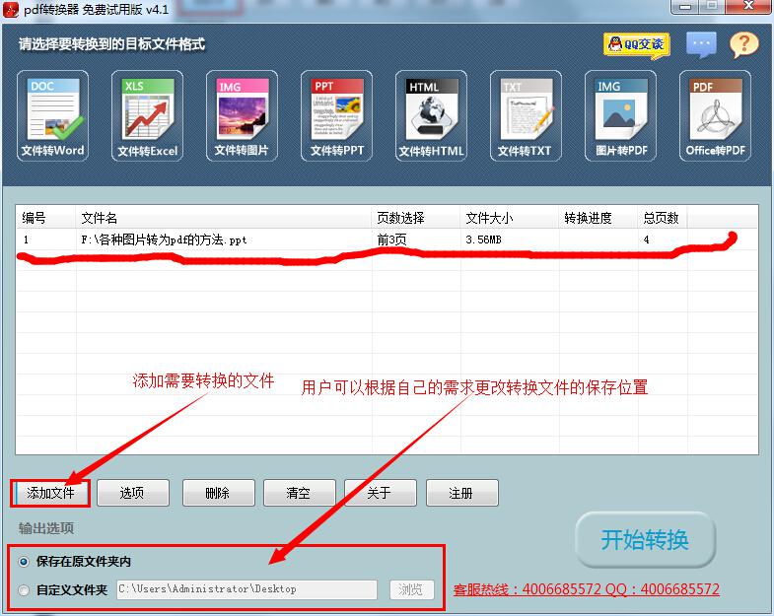Screen dimensions: 774x616
Task: Open the 客服热线 4006685572 link
Action: [x=586, y=589]
